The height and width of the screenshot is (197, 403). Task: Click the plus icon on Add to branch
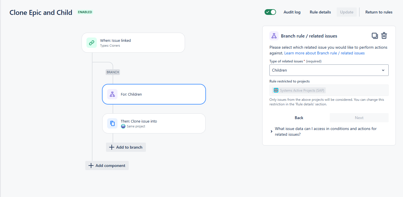(x=112, y=147)
